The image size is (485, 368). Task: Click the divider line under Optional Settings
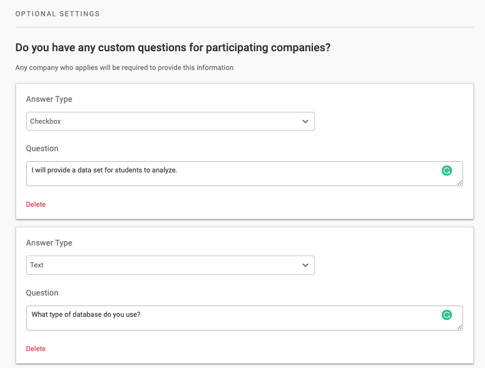tap(244, 27)
